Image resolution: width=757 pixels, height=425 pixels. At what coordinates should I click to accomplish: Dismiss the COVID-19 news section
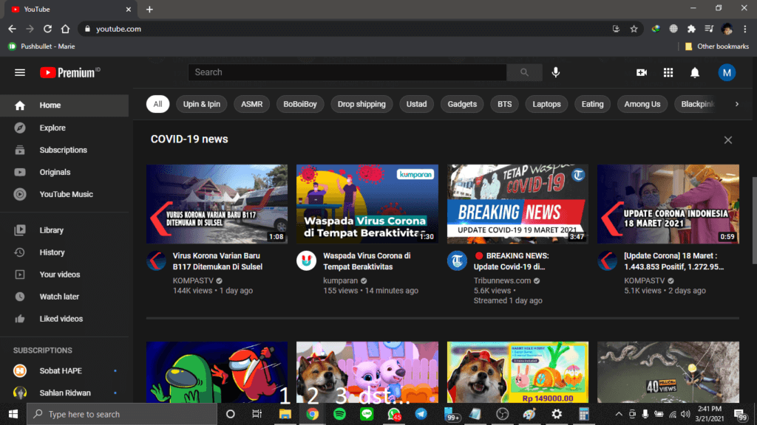pos(728,140)
